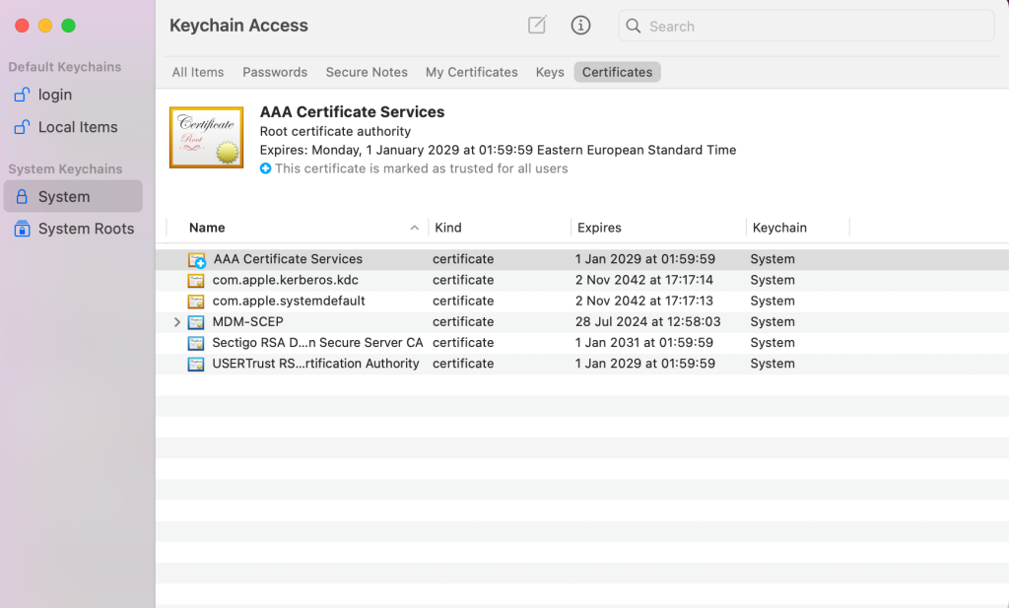The image size is (1009, 608).
Task: Lock the System keychain via its padlock
Action: tap(22, 195)
